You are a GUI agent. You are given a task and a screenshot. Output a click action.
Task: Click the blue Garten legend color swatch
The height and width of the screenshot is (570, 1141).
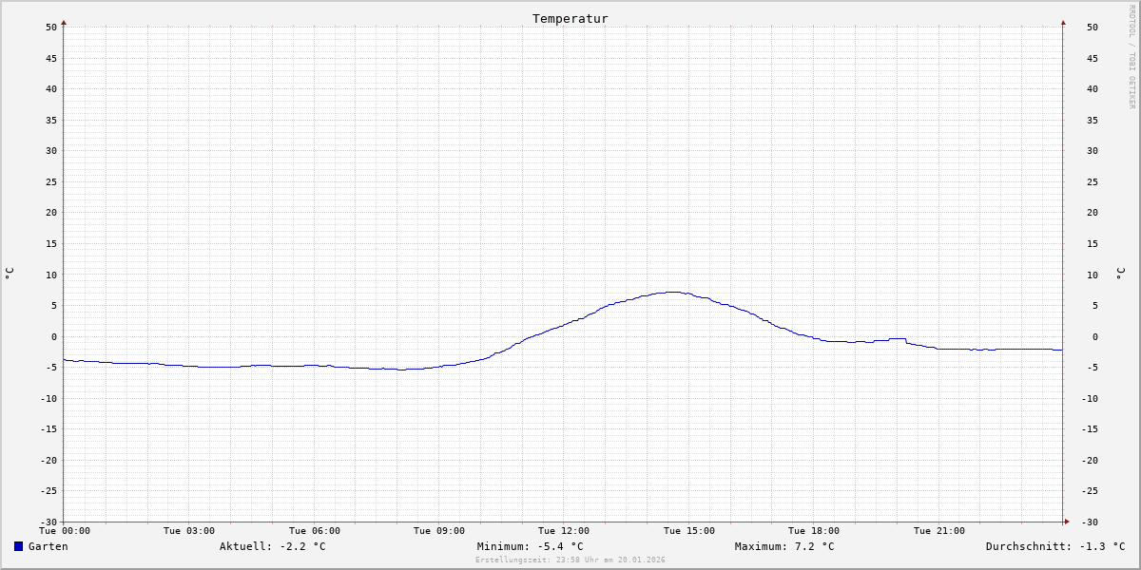pyautogui.click(x=18, y=546)
